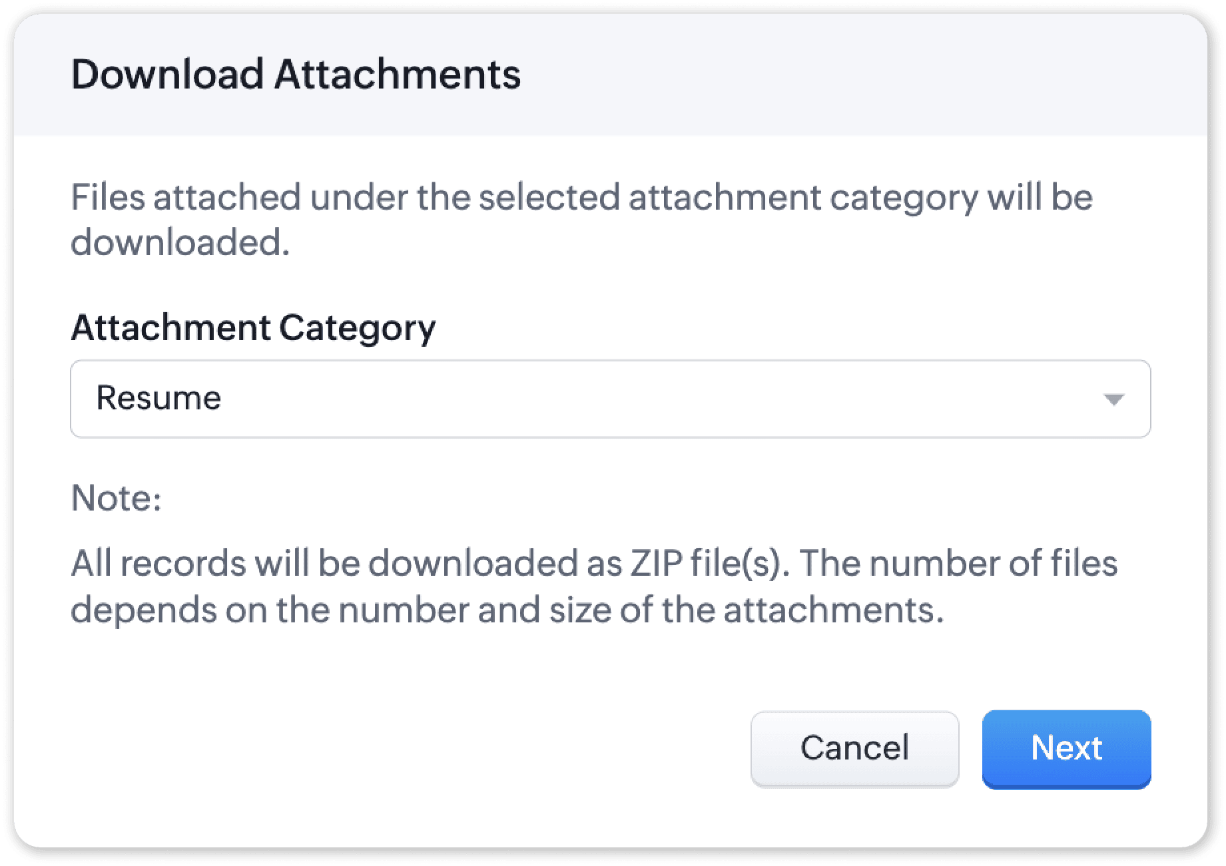Click 'The number of files' in the note
This screenshot has height=866, width=1226.
[x=959, y=564]
